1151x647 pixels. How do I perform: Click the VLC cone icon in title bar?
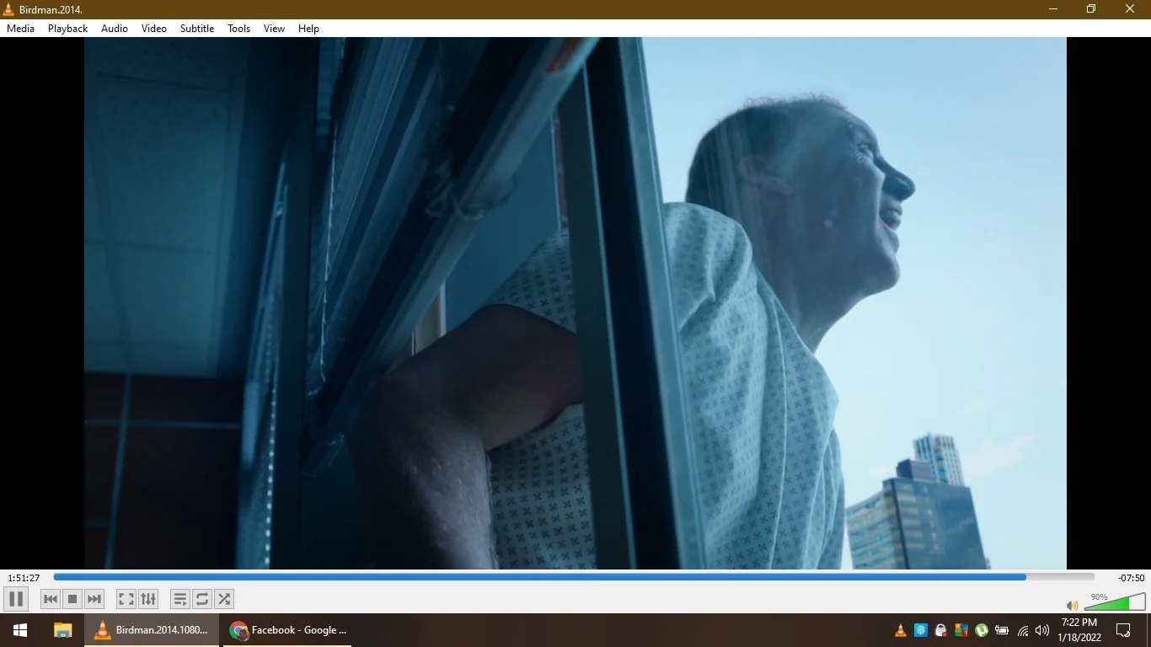coord(8,9)
